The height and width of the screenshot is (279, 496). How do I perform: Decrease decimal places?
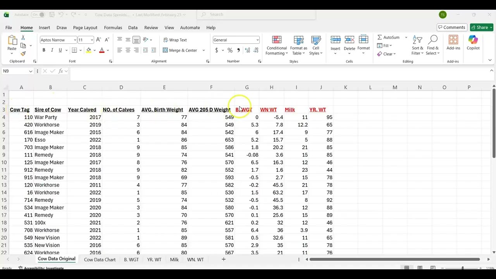pyautogui.click(x=256, y=50)
